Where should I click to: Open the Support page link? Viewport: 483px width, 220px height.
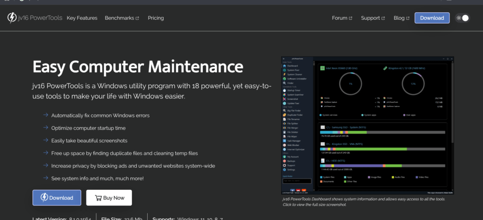[x=373, y=18]
